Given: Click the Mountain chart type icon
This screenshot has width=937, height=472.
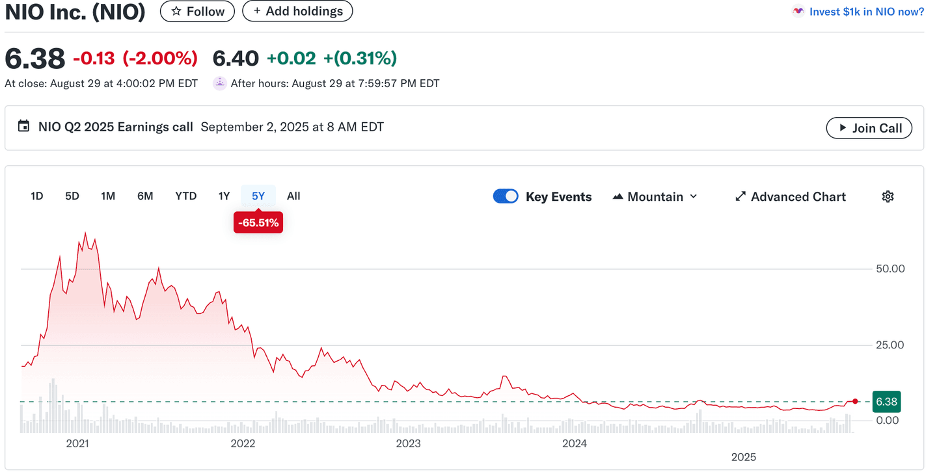Looking at the screenshot, I should coord(618,196).
